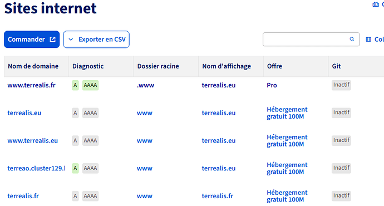Focus the search input field
384x206 pixels.
(x=311, y=39)
